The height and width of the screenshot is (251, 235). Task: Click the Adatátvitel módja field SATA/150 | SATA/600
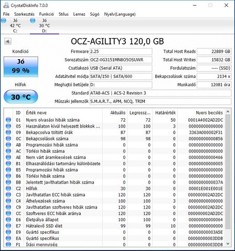121,76
